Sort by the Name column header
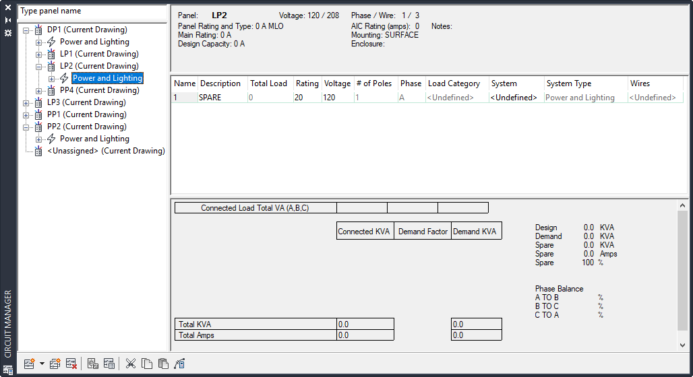 click(x=184, y=83)
